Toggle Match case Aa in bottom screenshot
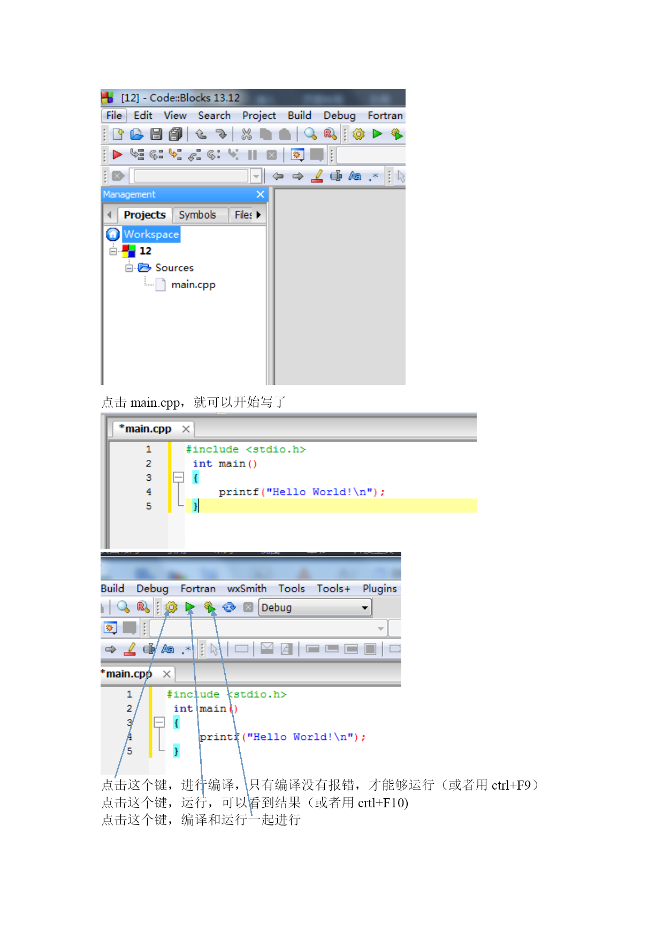The width and height of the screenshot is (664, 939). (x=167, y=649)
